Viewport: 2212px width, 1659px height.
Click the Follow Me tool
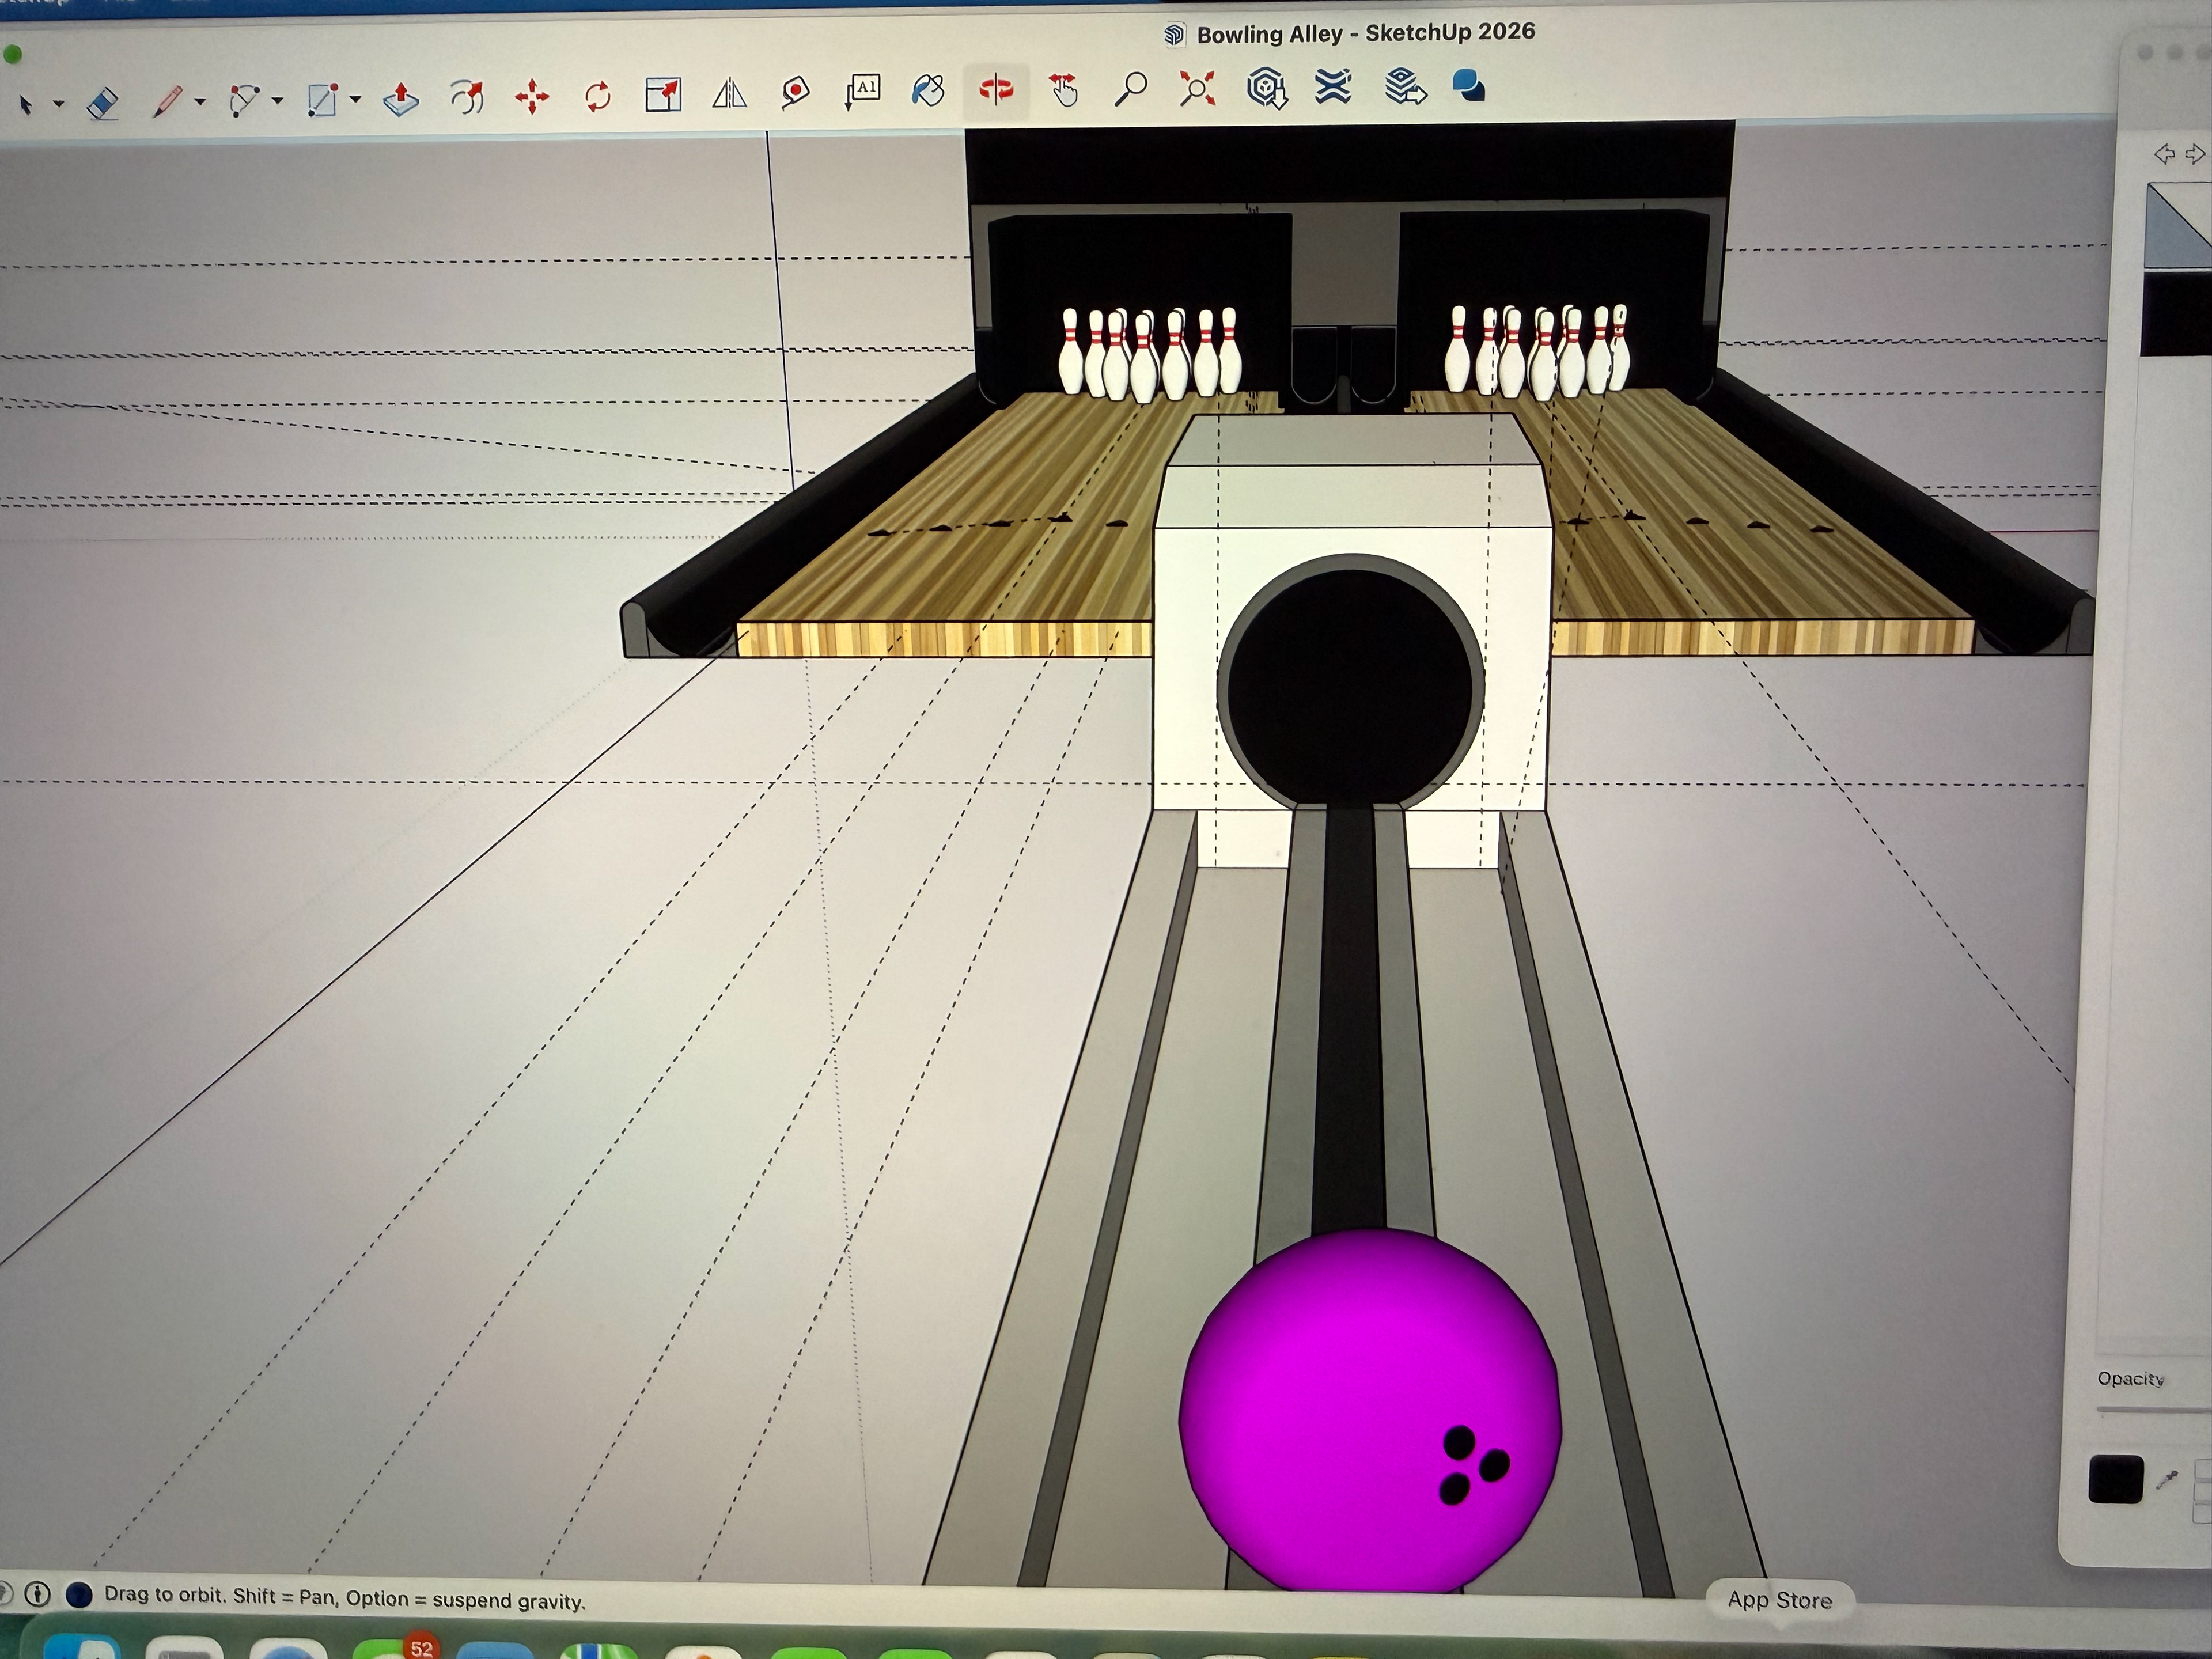[x=467, y=98]
